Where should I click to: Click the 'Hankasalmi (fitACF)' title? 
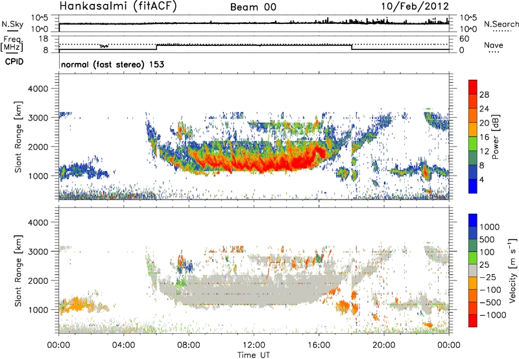pos(118,6)
